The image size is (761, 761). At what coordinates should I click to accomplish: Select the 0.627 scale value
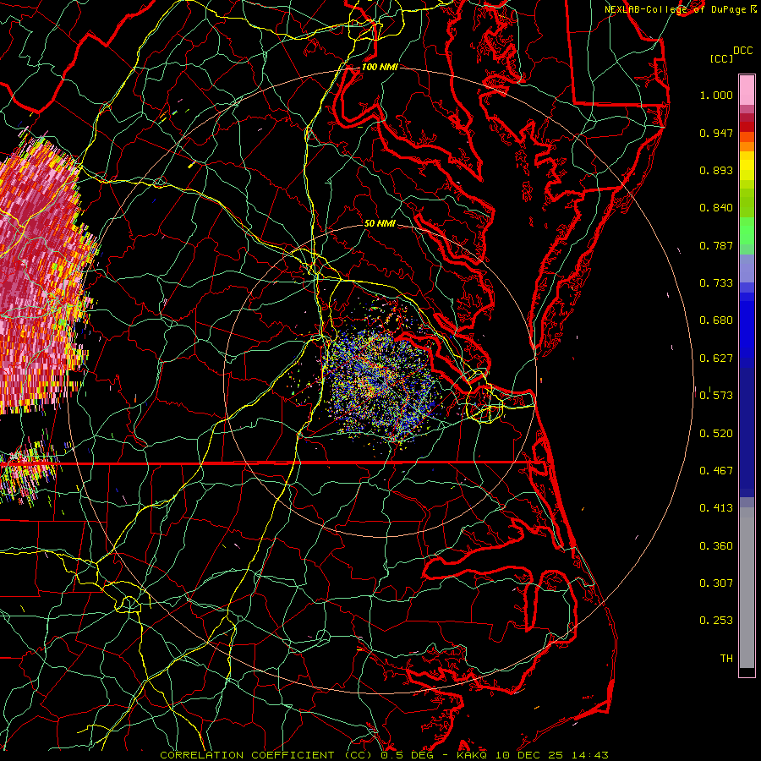pyautogui.click(x=716, y=359)
